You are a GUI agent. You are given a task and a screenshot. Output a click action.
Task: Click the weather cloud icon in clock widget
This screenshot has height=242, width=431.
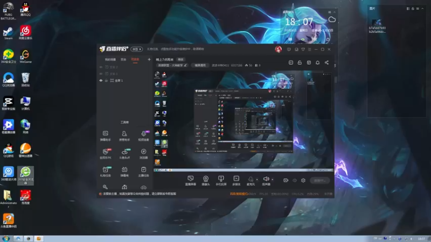tap(332, 19)
